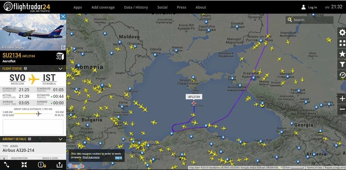Click the Stavropol airport pin
The width and height of the screenshot is (346, 170).
coord(287,77)
